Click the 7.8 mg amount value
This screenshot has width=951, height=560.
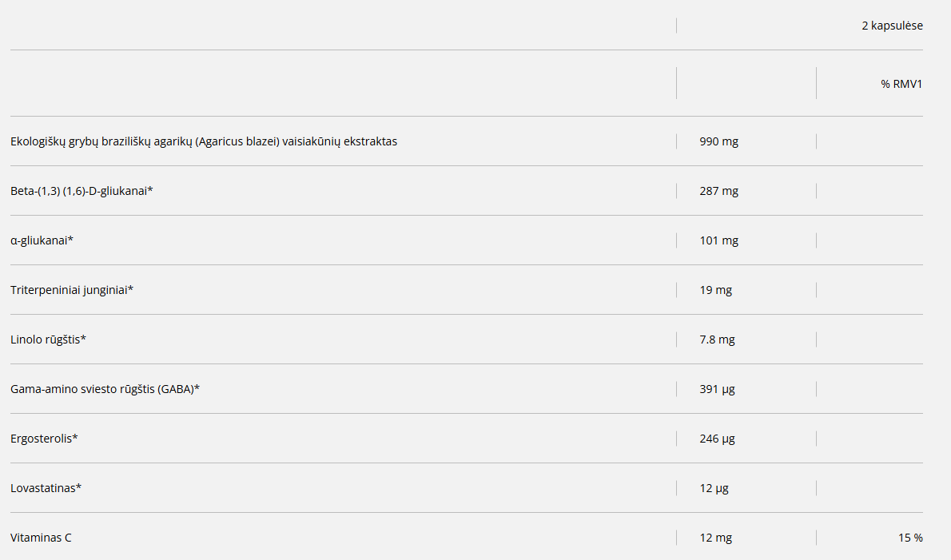pyautogui.click(x=717, y=340)
